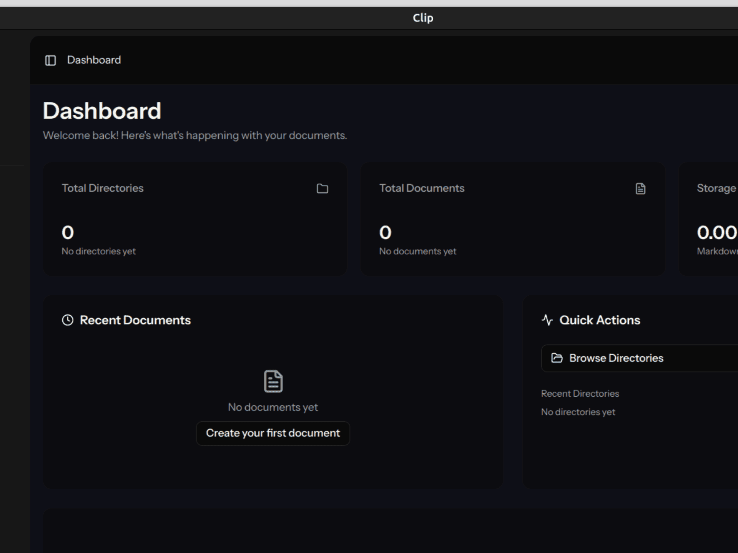
Task: Click the Total Documents card title
Action: click(x=422, y=188)
